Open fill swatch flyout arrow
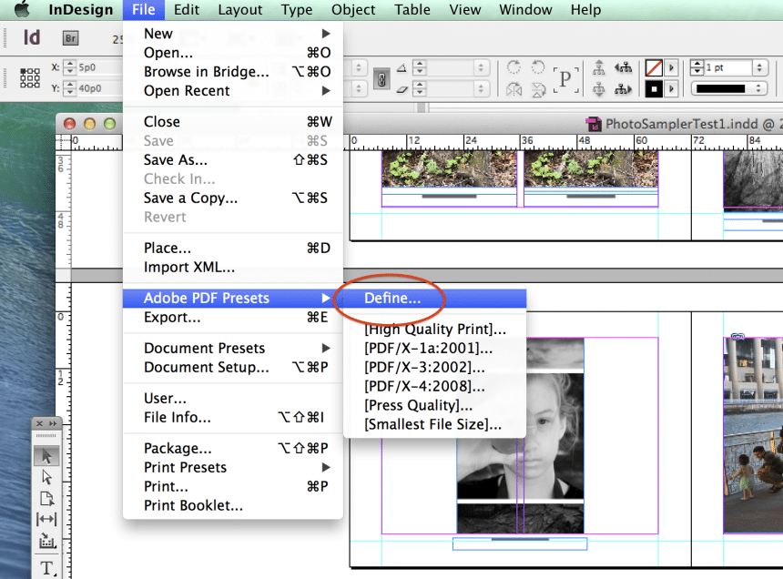 (671, 67)
